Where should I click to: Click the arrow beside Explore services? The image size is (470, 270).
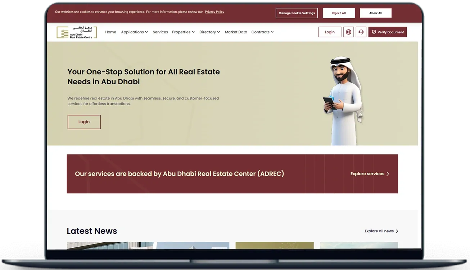pos(388,174)
